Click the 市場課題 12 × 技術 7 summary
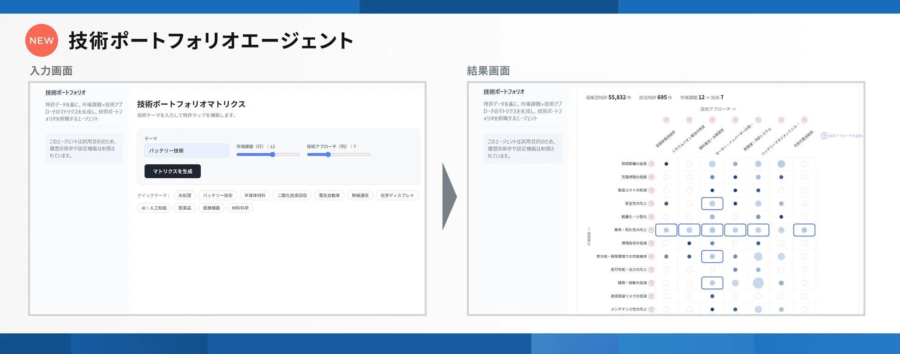Image resolution: width=900 pixels, height=354 pixels. [702, 97]
